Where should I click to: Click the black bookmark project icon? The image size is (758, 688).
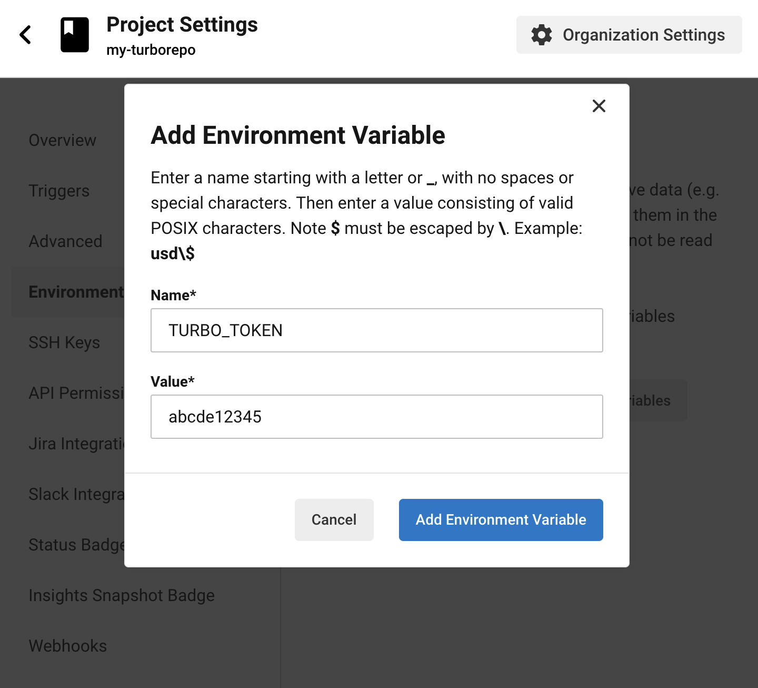click(x=75, y=34)
